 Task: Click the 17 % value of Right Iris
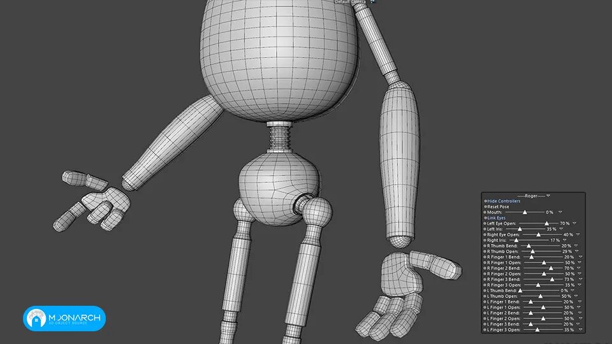(x=555, y=240)
